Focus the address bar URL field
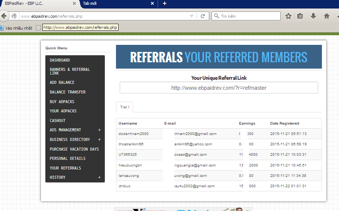The width and height of the screenshot is (339, 211). pyautogui.click(x=104, y=16)
